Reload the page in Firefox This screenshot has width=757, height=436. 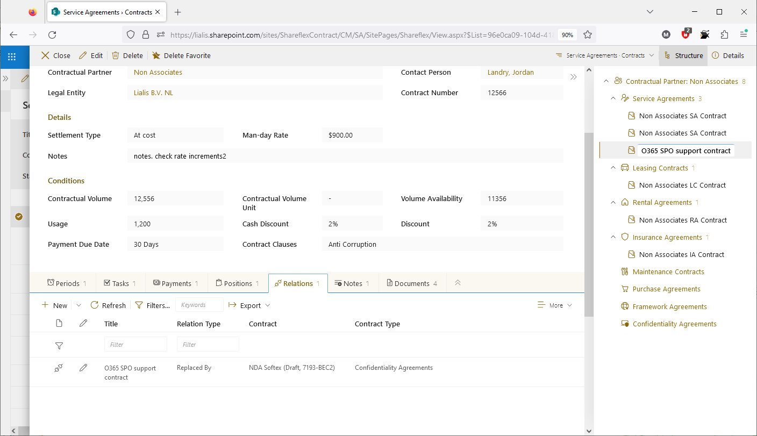52,34
